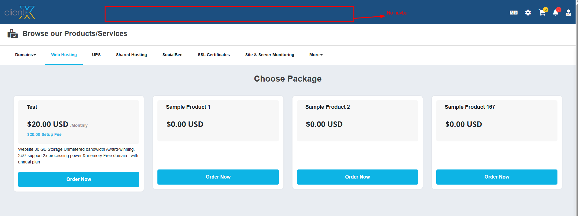Expand the More dropdown menu

point(316,55)
